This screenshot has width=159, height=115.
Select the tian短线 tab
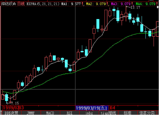(108, 113)
